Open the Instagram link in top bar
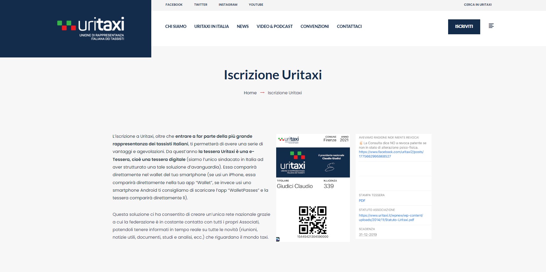The height and width of the screenshot is (272, 546). click(228, 5)
